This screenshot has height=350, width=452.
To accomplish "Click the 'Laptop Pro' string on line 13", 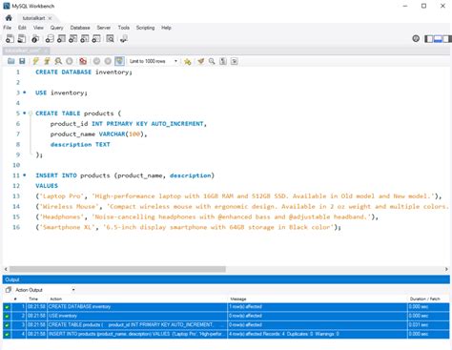I will click(x=61, y=196).
